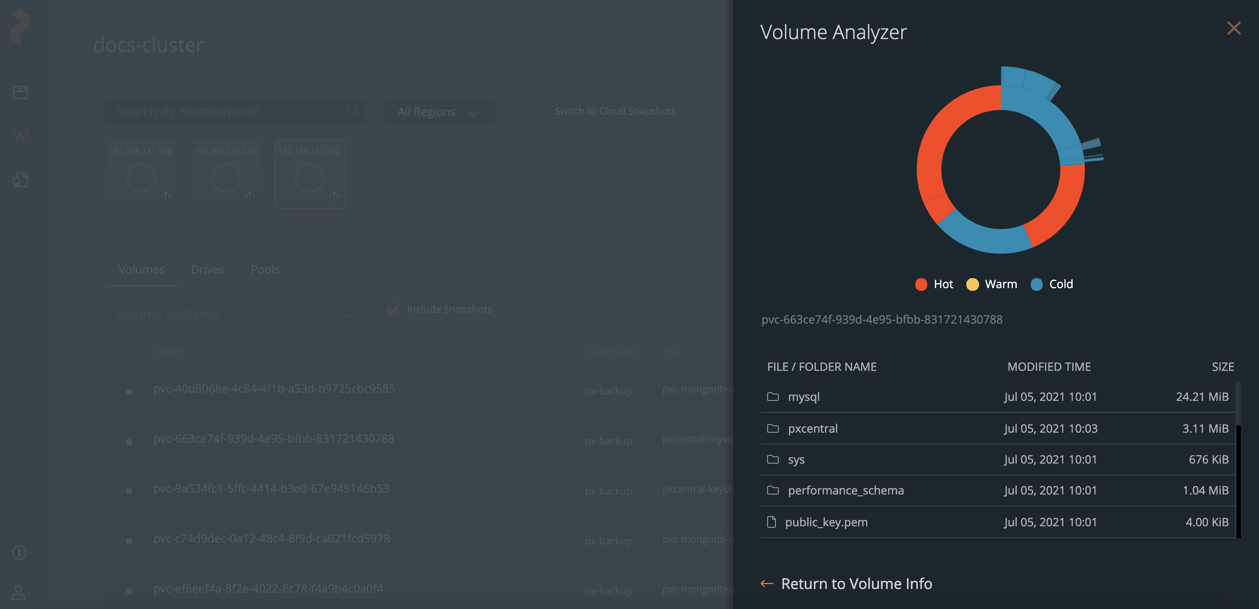1259x609 pixels.
Task: Click the antenna broadcast sidebar icon
Action: 20,136
